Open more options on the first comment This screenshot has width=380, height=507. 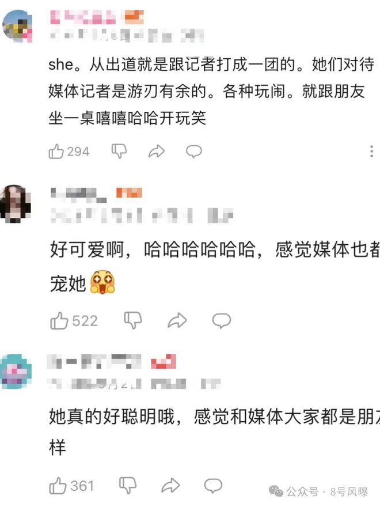click(x=371, y=152)
